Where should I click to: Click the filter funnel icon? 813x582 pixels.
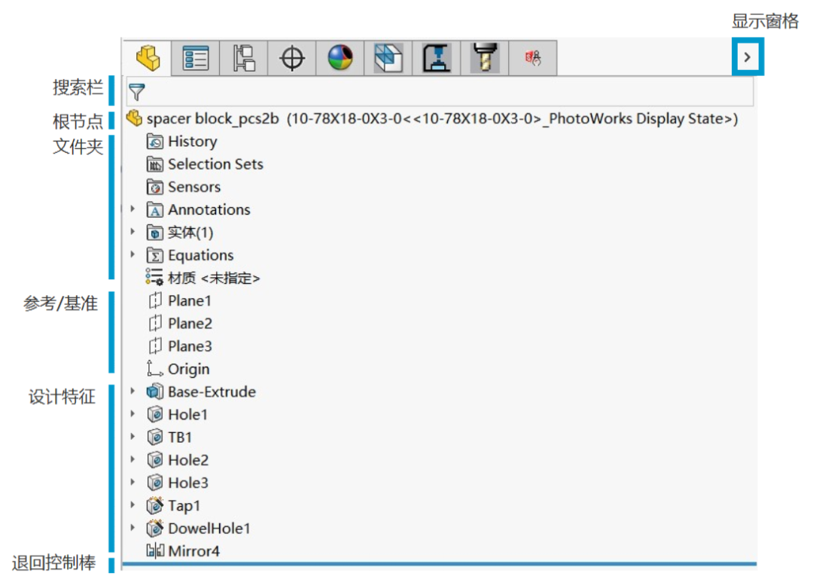[x=136, y=93]
